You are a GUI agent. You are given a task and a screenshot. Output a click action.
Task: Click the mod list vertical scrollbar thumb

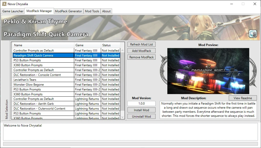(122, 82)
